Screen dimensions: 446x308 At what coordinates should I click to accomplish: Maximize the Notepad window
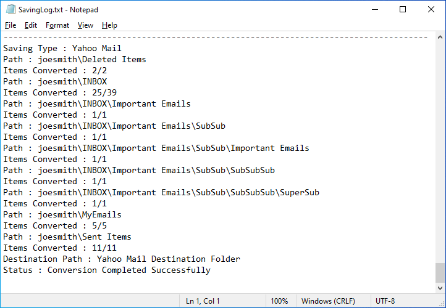point(403,10)
